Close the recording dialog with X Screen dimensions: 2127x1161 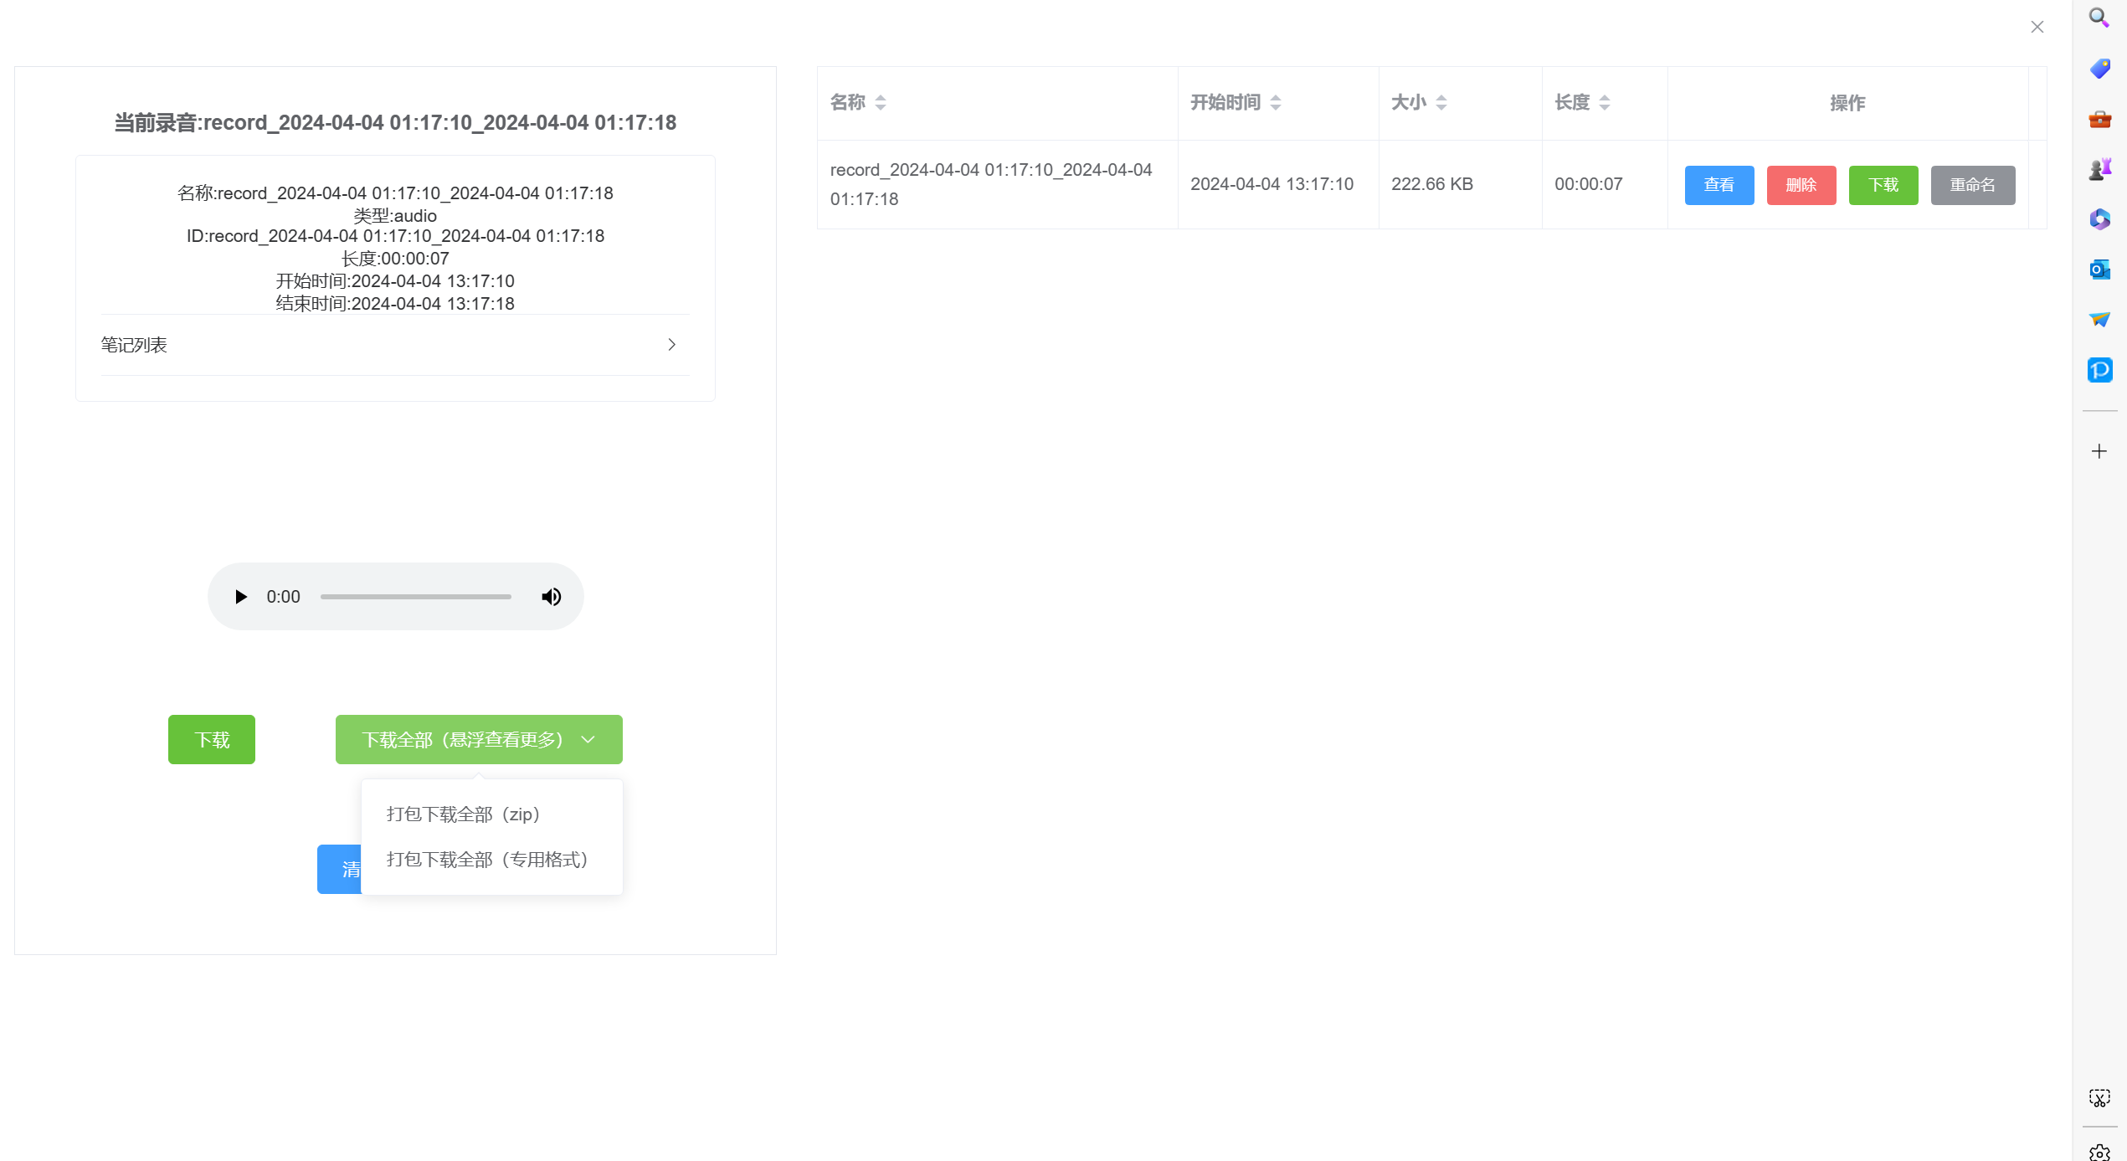[x=2037, y=27]
